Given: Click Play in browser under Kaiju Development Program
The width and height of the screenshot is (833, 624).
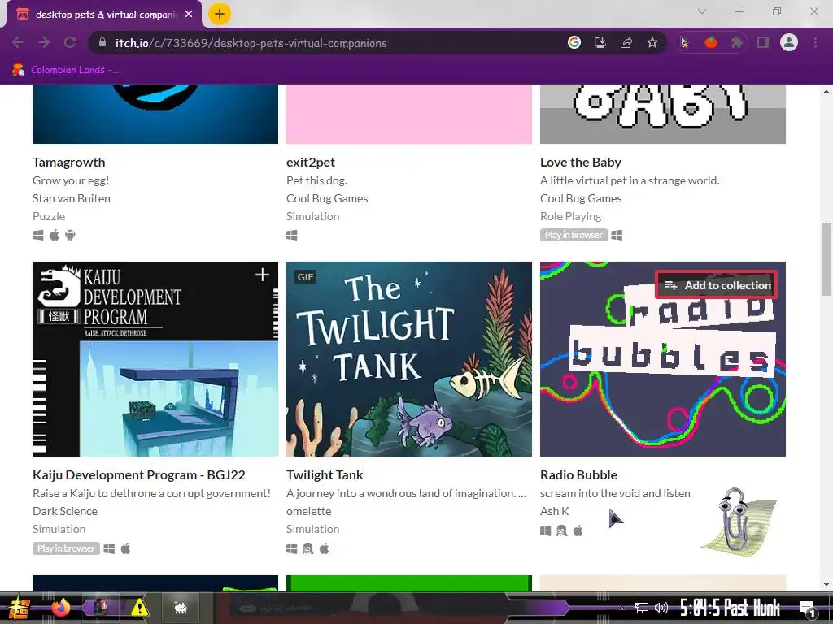Looking at the screenshot, I should (x=66, y=548).
